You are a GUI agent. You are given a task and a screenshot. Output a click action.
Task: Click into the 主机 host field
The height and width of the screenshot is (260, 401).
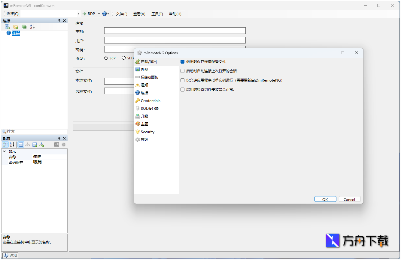click(x=175, y=31)
